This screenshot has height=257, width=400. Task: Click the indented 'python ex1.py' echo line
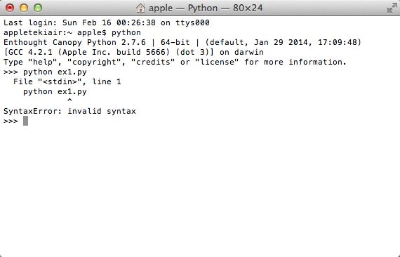coord(55,91)
